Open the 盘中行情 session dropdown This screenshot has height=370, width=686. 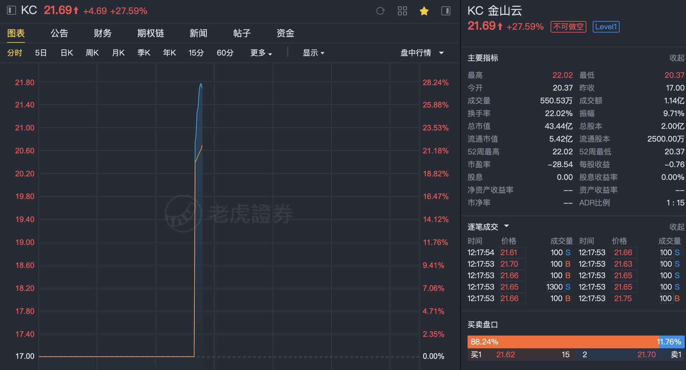[x=422, y=53]
